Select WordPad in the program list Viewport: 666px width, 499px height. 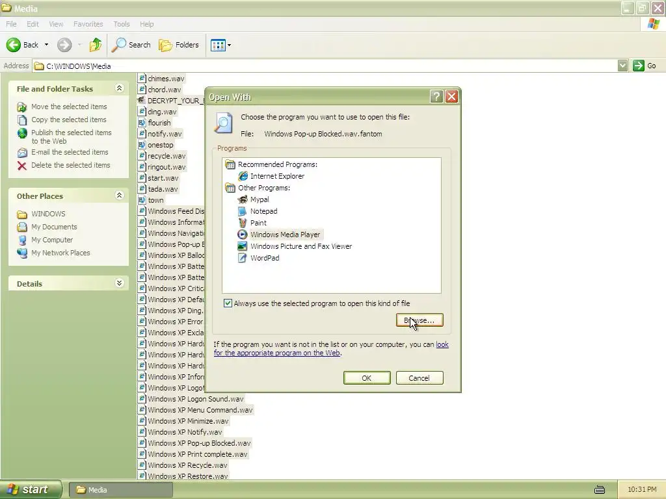259,258
